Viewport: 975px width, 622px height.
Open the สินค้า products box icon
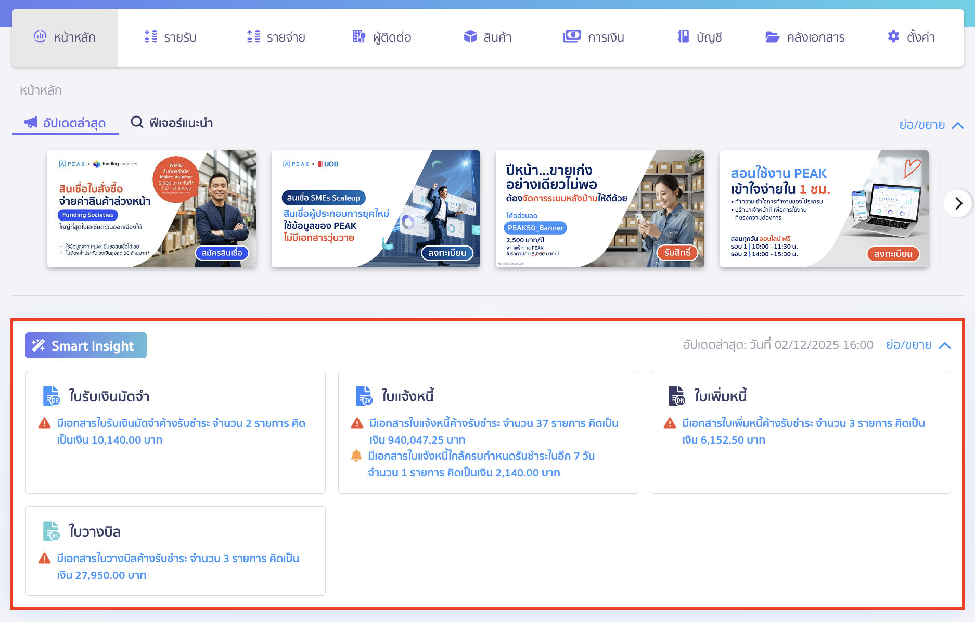pos(470,36)
